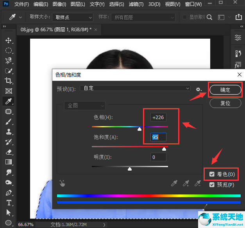
Task: Click the 复位 reset button
Action: (x=225, y=103)
